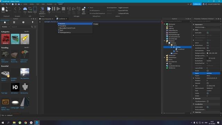Click the Step Out debugger icon
This screenshot has width=222, height=125.
pos(79,9)
